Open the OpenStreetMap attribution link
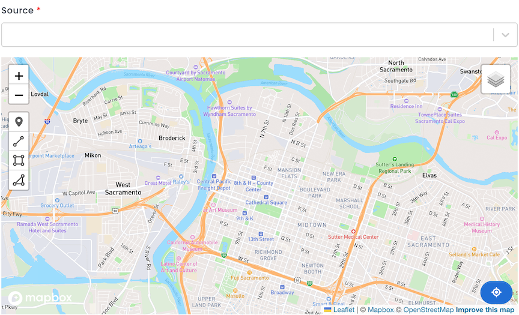The height and width of the screenshot is (315, 519). coord(428,310)
